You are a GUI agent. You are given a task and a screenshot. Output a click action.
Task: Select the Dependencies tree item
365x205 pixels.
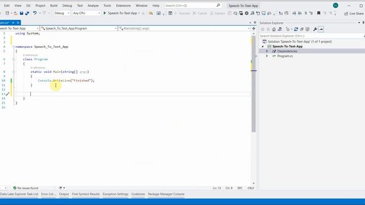coord(287,51)
